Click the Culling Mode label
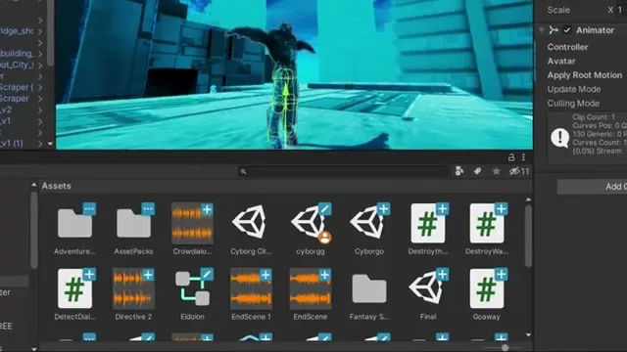The width and height of the screenshot is (627, 352). (573, 104)
